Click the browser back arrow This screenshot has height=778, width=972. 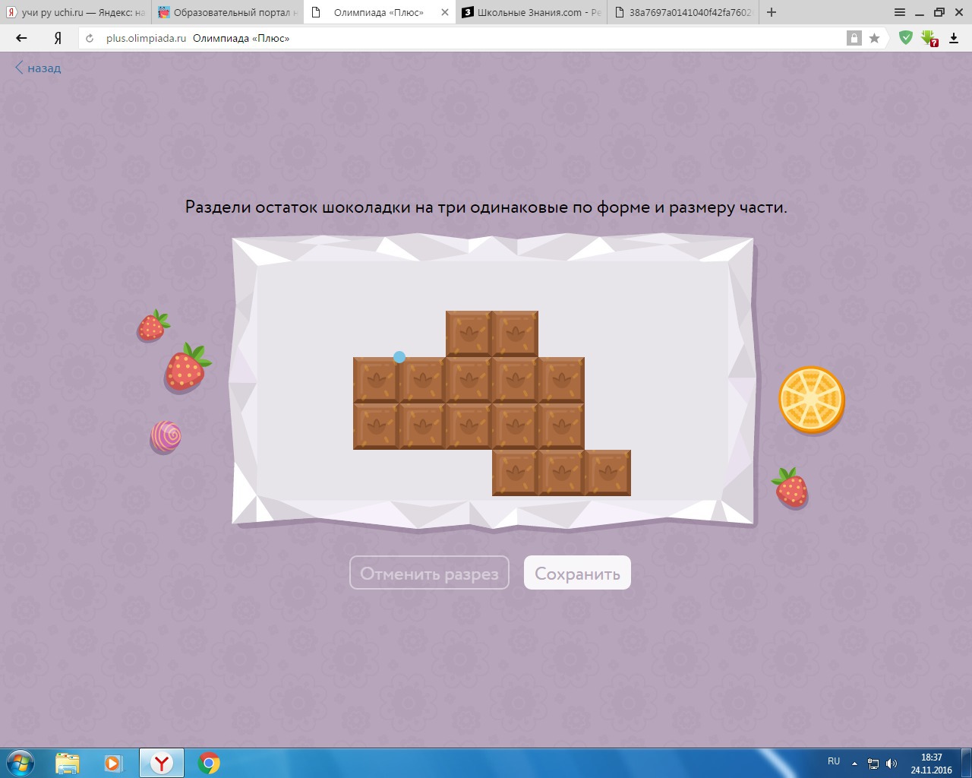pos(21,38)
